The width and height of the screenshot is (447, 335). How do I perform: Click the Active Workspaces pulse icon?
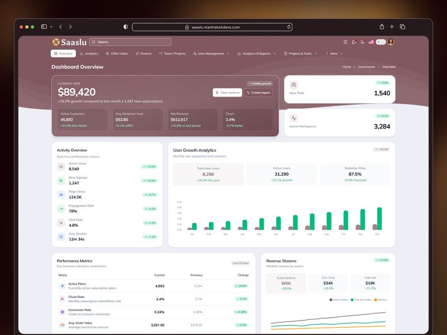coord(294,118)
